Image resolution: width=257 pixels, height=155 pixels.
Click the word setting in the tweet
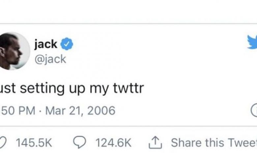[42, 89]
